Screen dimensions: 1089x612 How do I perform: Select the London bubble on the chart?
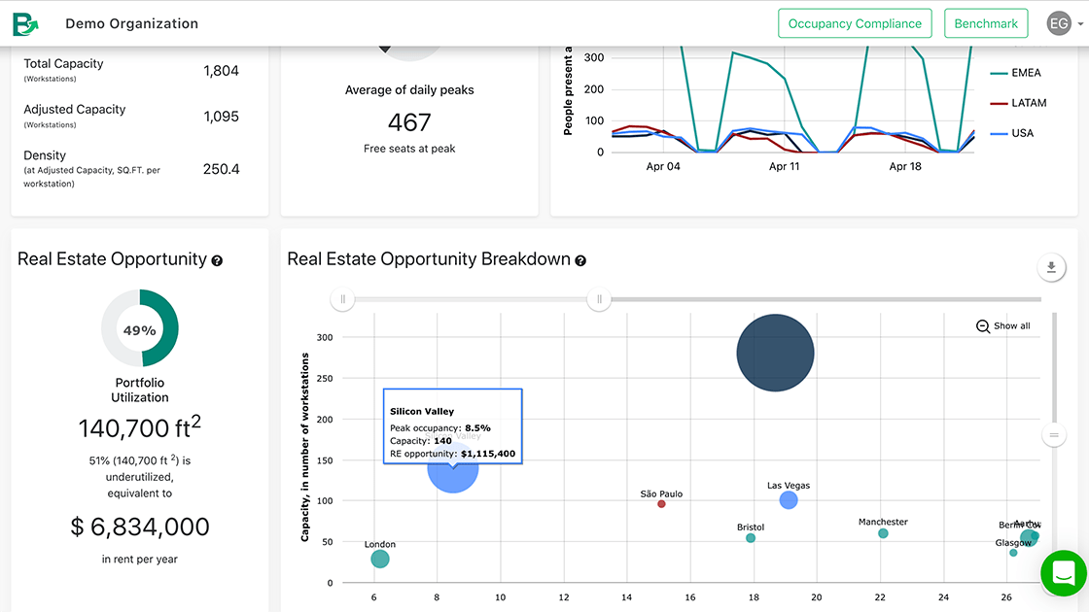point(380,559)
